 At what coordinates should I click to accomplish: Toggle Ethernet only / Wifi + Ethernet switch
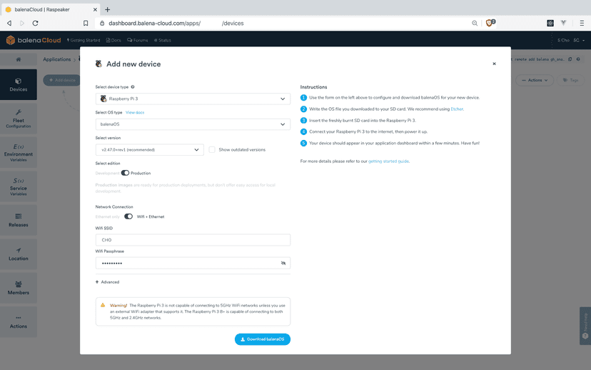(128, 216)
